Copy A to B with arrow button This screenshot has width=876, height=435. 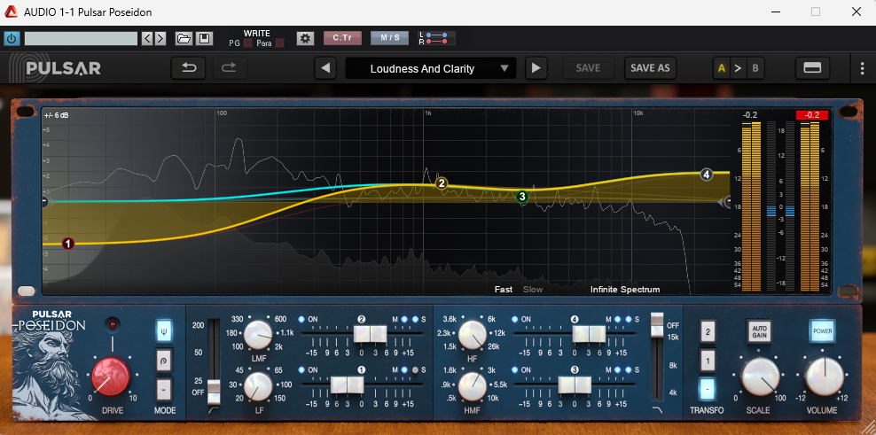(738, 69)
